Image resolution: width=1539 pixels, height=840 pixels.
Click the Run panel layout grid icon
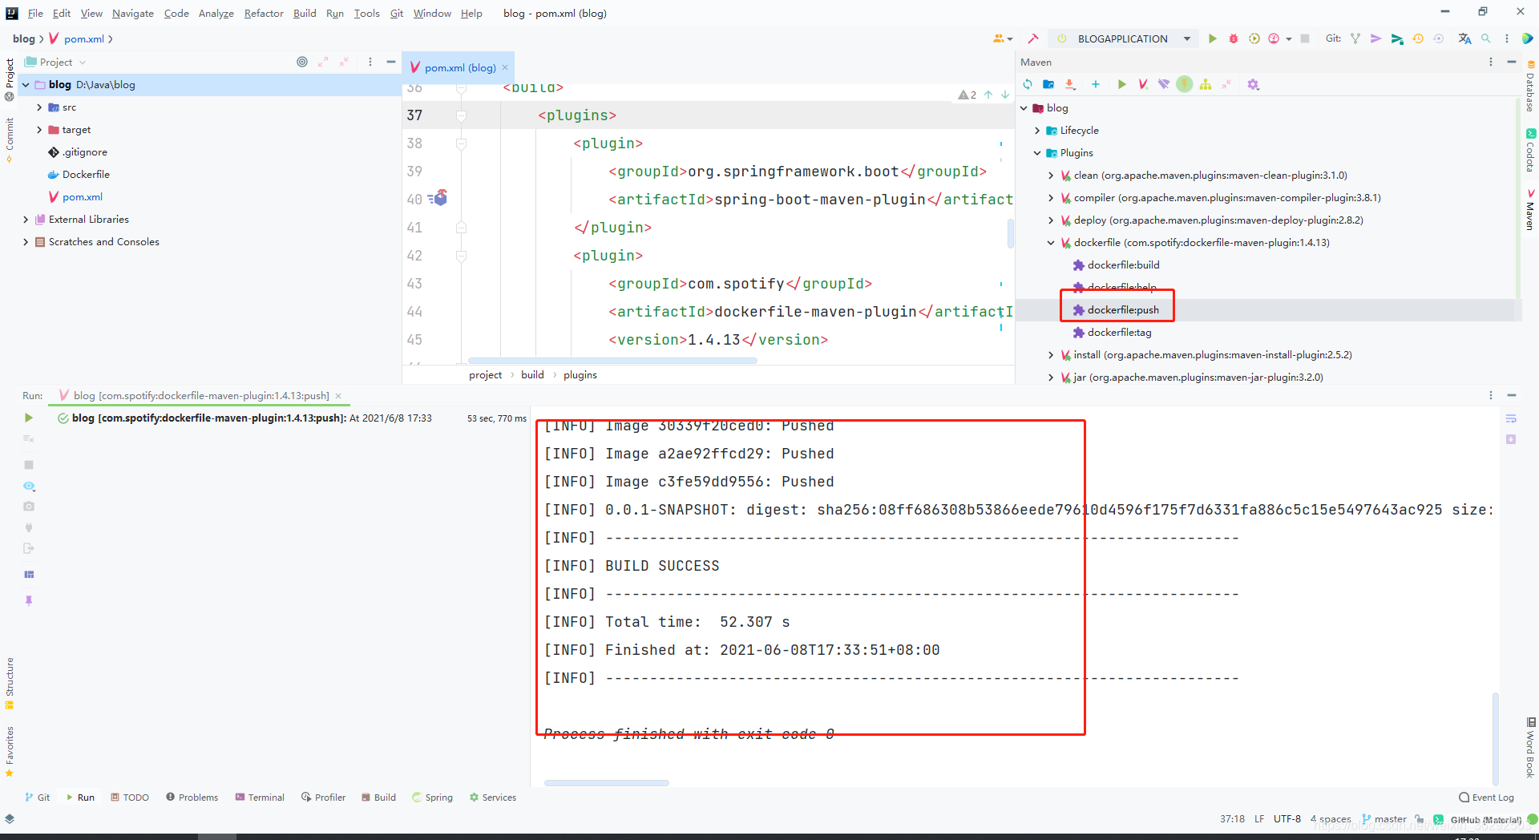pyautogui.click(x=29, y=575)
